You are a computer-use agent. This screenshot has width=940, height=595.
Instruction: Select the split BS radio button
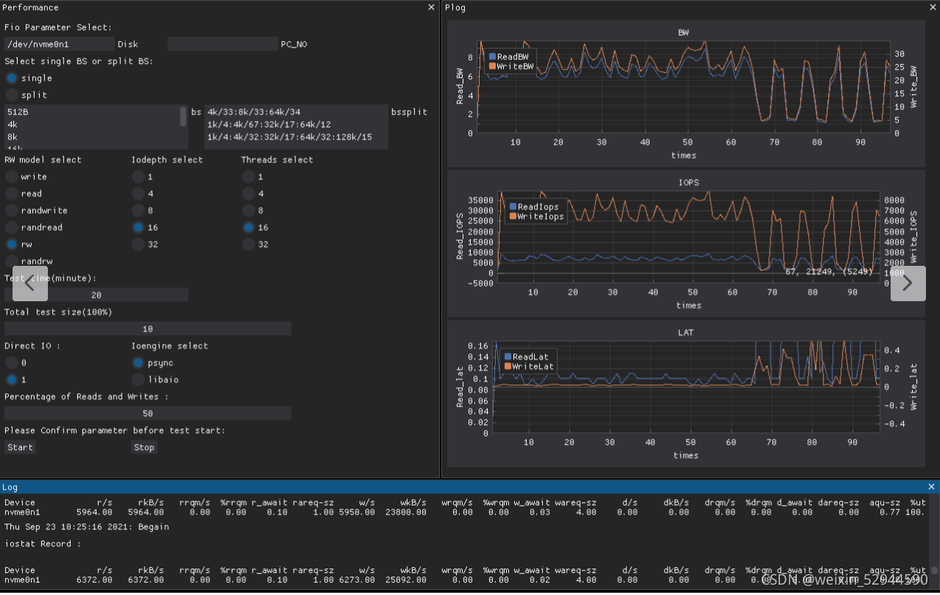click(x=12, y=95)
